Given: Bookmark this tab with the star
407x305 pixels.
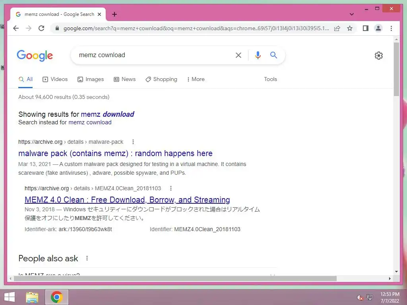Looking at the screenshot, I should 350,28.
